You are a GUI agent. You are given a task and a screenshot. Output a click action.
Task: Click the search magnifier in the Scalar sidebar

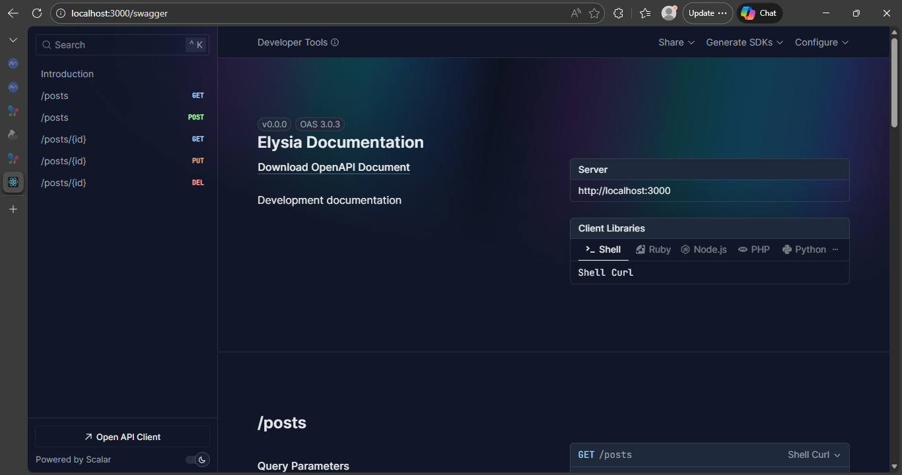tap(46, 44)
